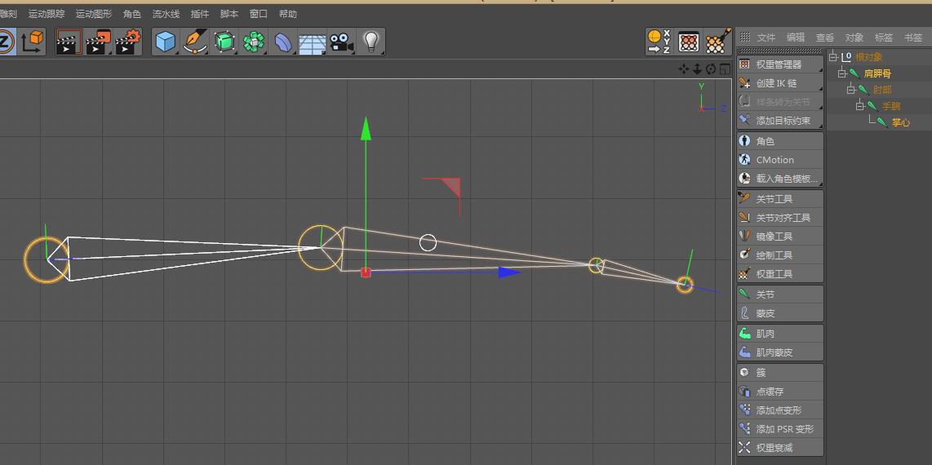Click the deformer bend icon

click(x=282, y=42)
